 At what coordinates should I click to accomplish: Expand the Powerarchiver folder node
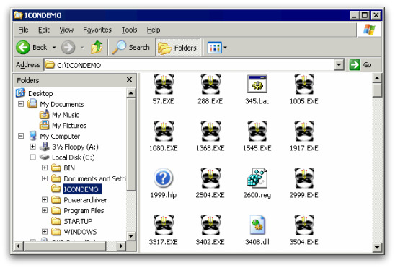pos(45,200)
